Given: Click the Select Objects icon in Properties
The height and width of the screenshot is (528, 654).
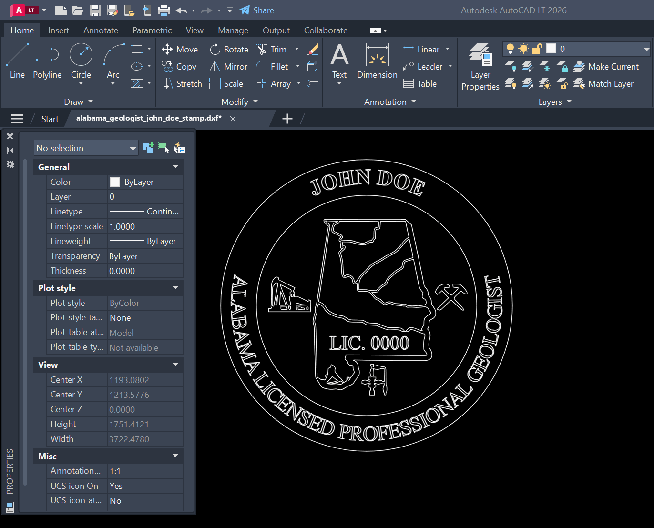Looking at the screenshot, I should point(163,148).
